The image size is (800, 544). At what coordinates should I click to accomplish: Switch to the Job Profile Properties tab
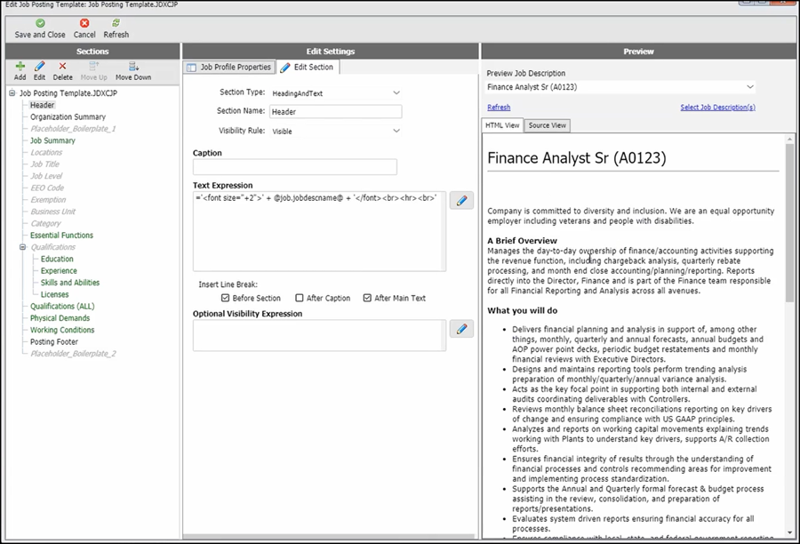(x=228, y=68)
